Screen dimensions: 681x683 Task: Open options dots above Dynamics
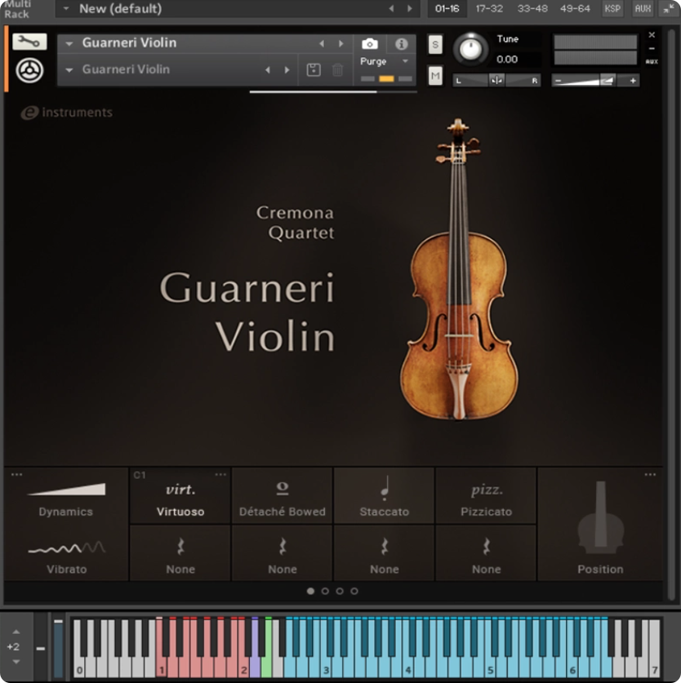pos(16,474)
